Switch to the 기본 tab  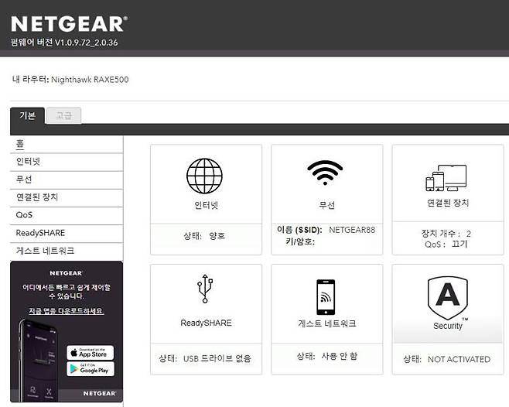[x=27, y=115]
